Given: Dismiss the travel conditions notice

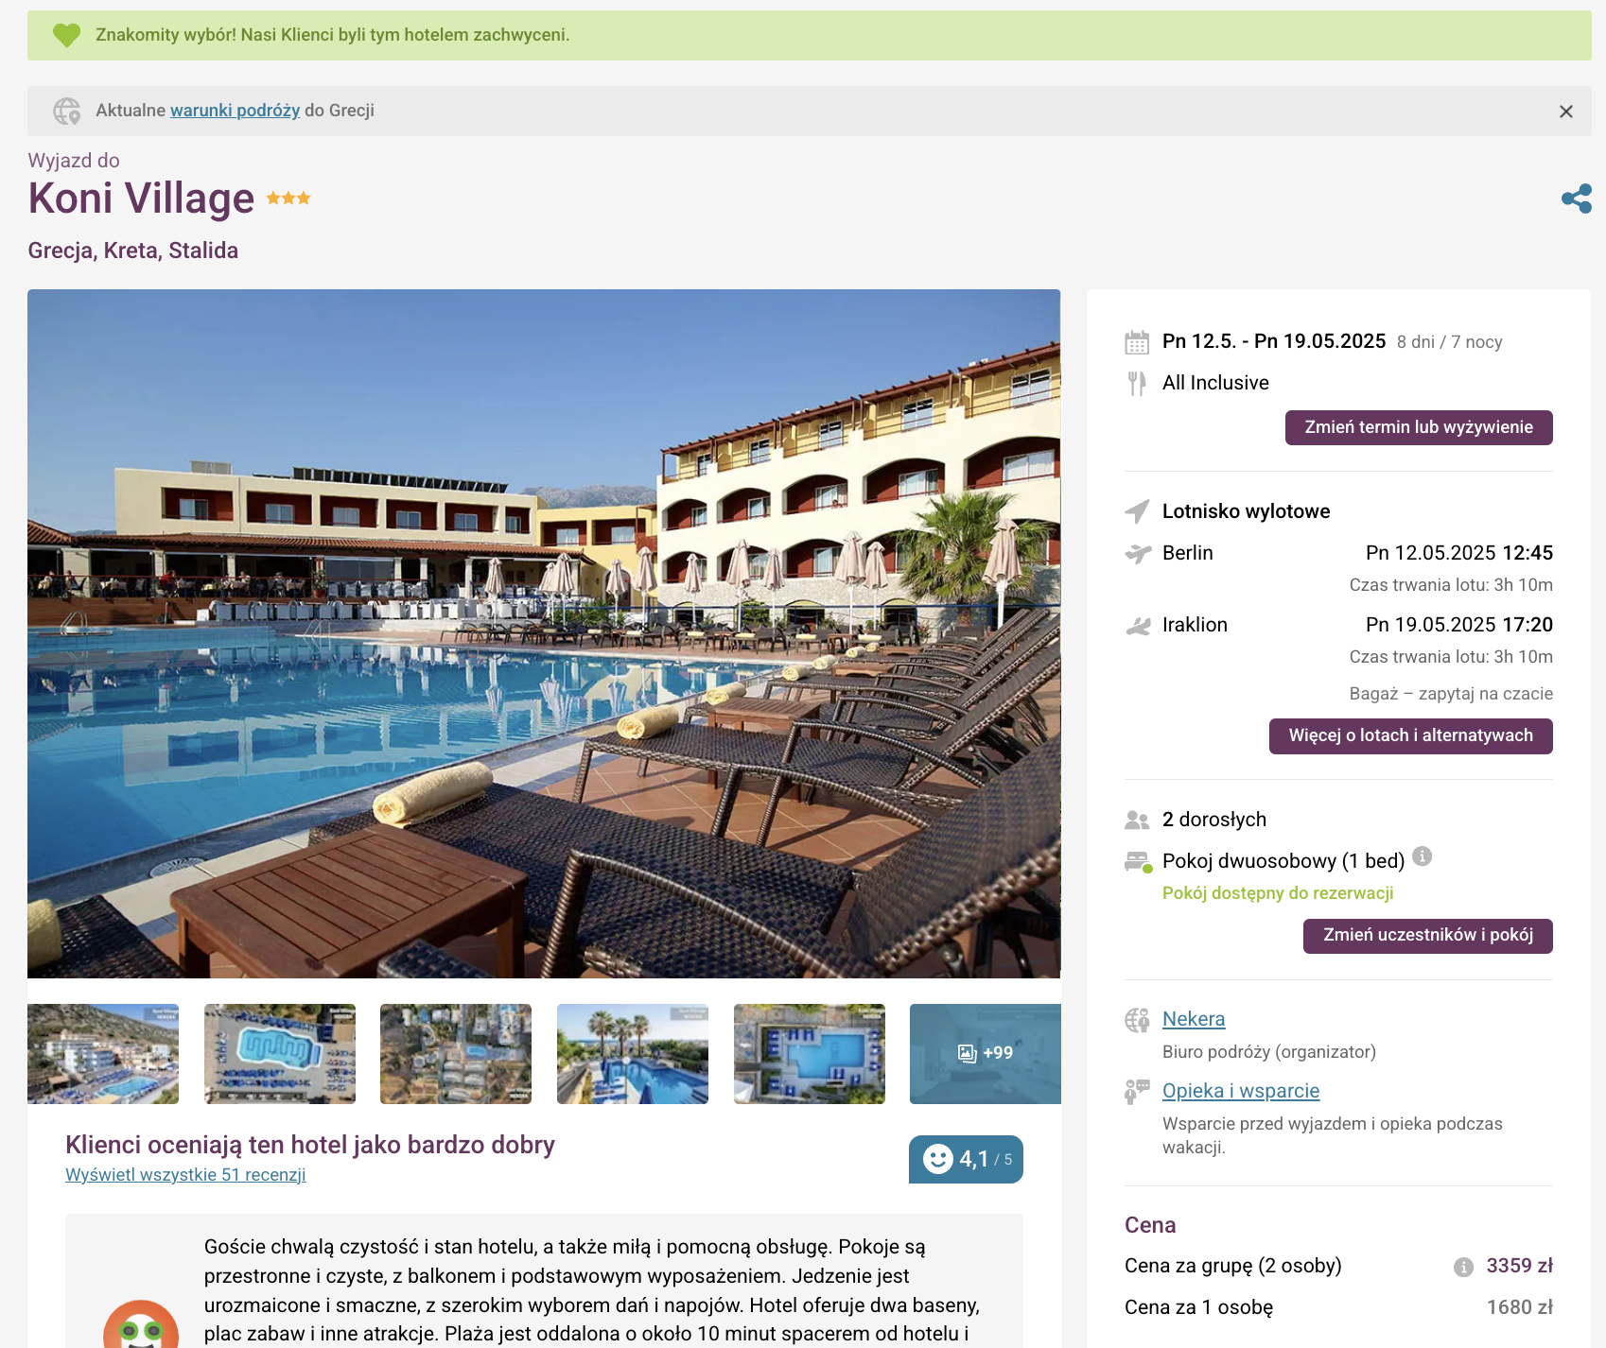Looking at the screenshot, I should [x=1566, y=112].
